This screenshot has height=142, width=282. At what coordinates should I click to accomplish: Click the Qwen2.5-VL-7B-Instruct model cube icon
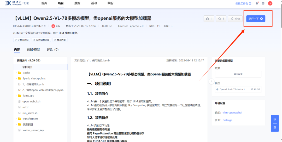(217, 89)
